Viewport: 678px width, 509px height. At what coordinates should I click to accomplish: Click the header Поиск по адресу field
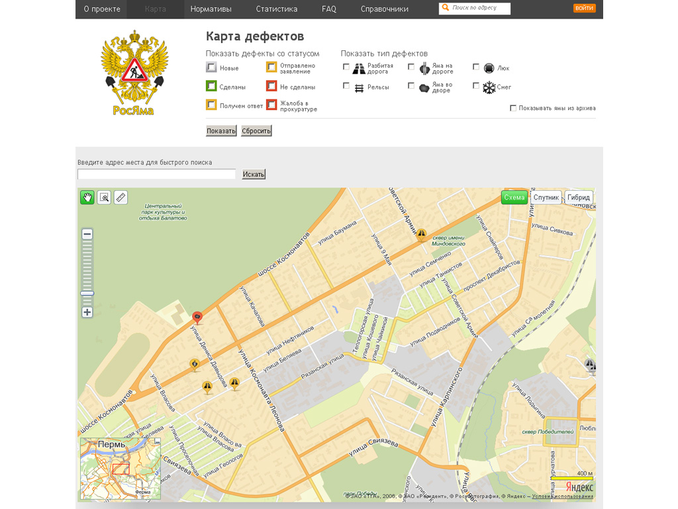[x=474, y=8]
